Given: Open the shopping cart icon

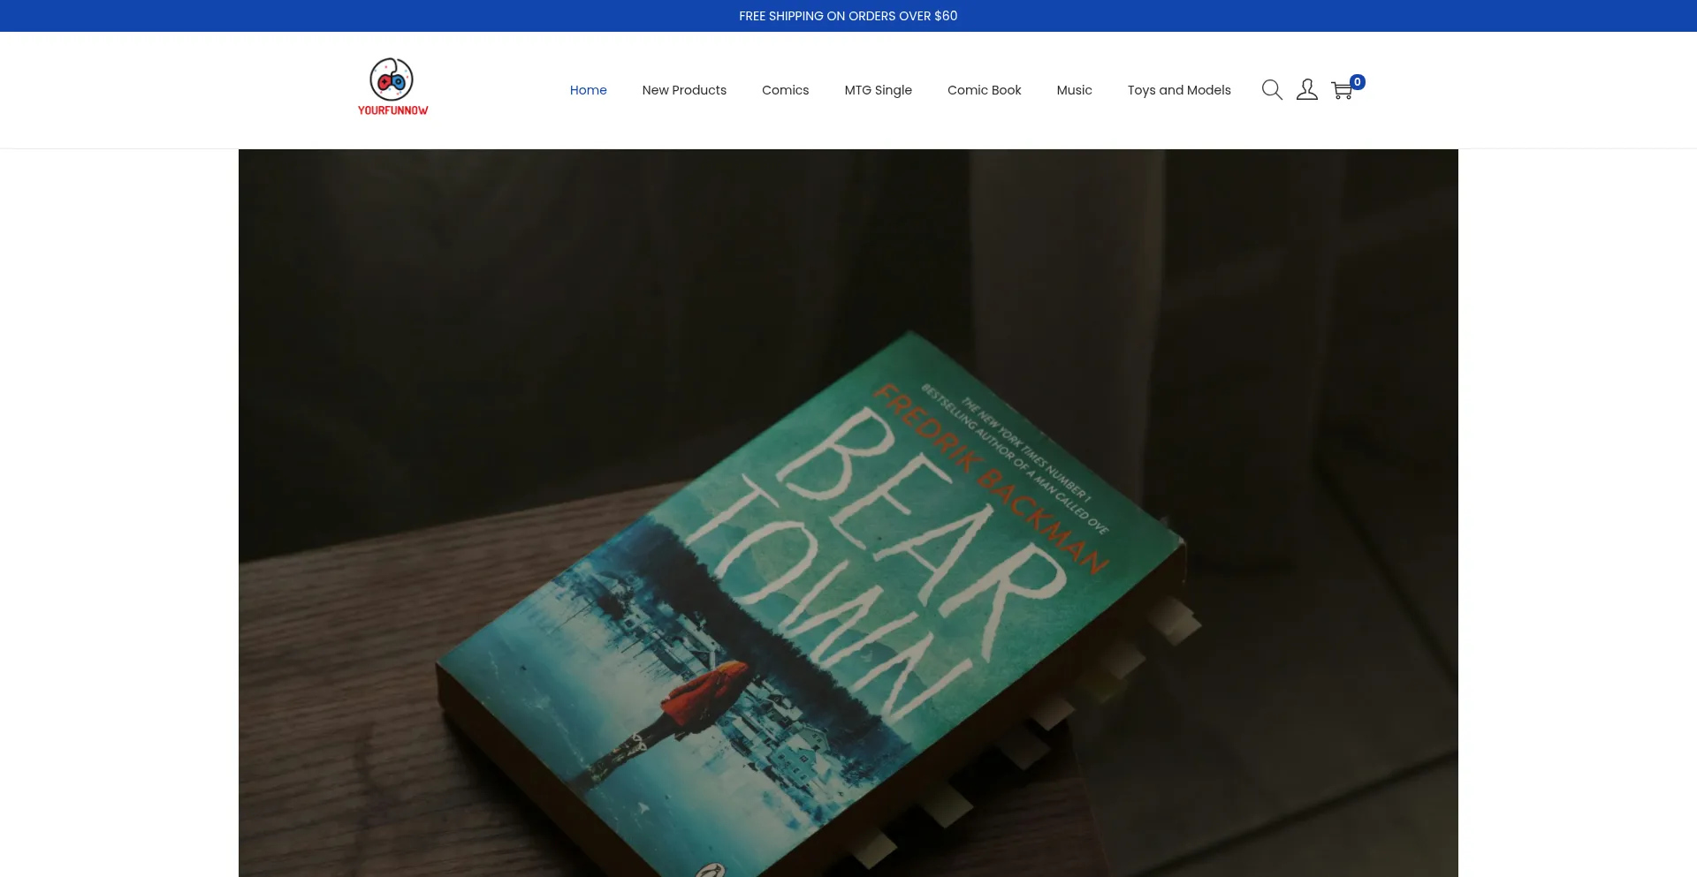Looking at the screenshot, I should pyautogui.click(x=1341, y=91).
